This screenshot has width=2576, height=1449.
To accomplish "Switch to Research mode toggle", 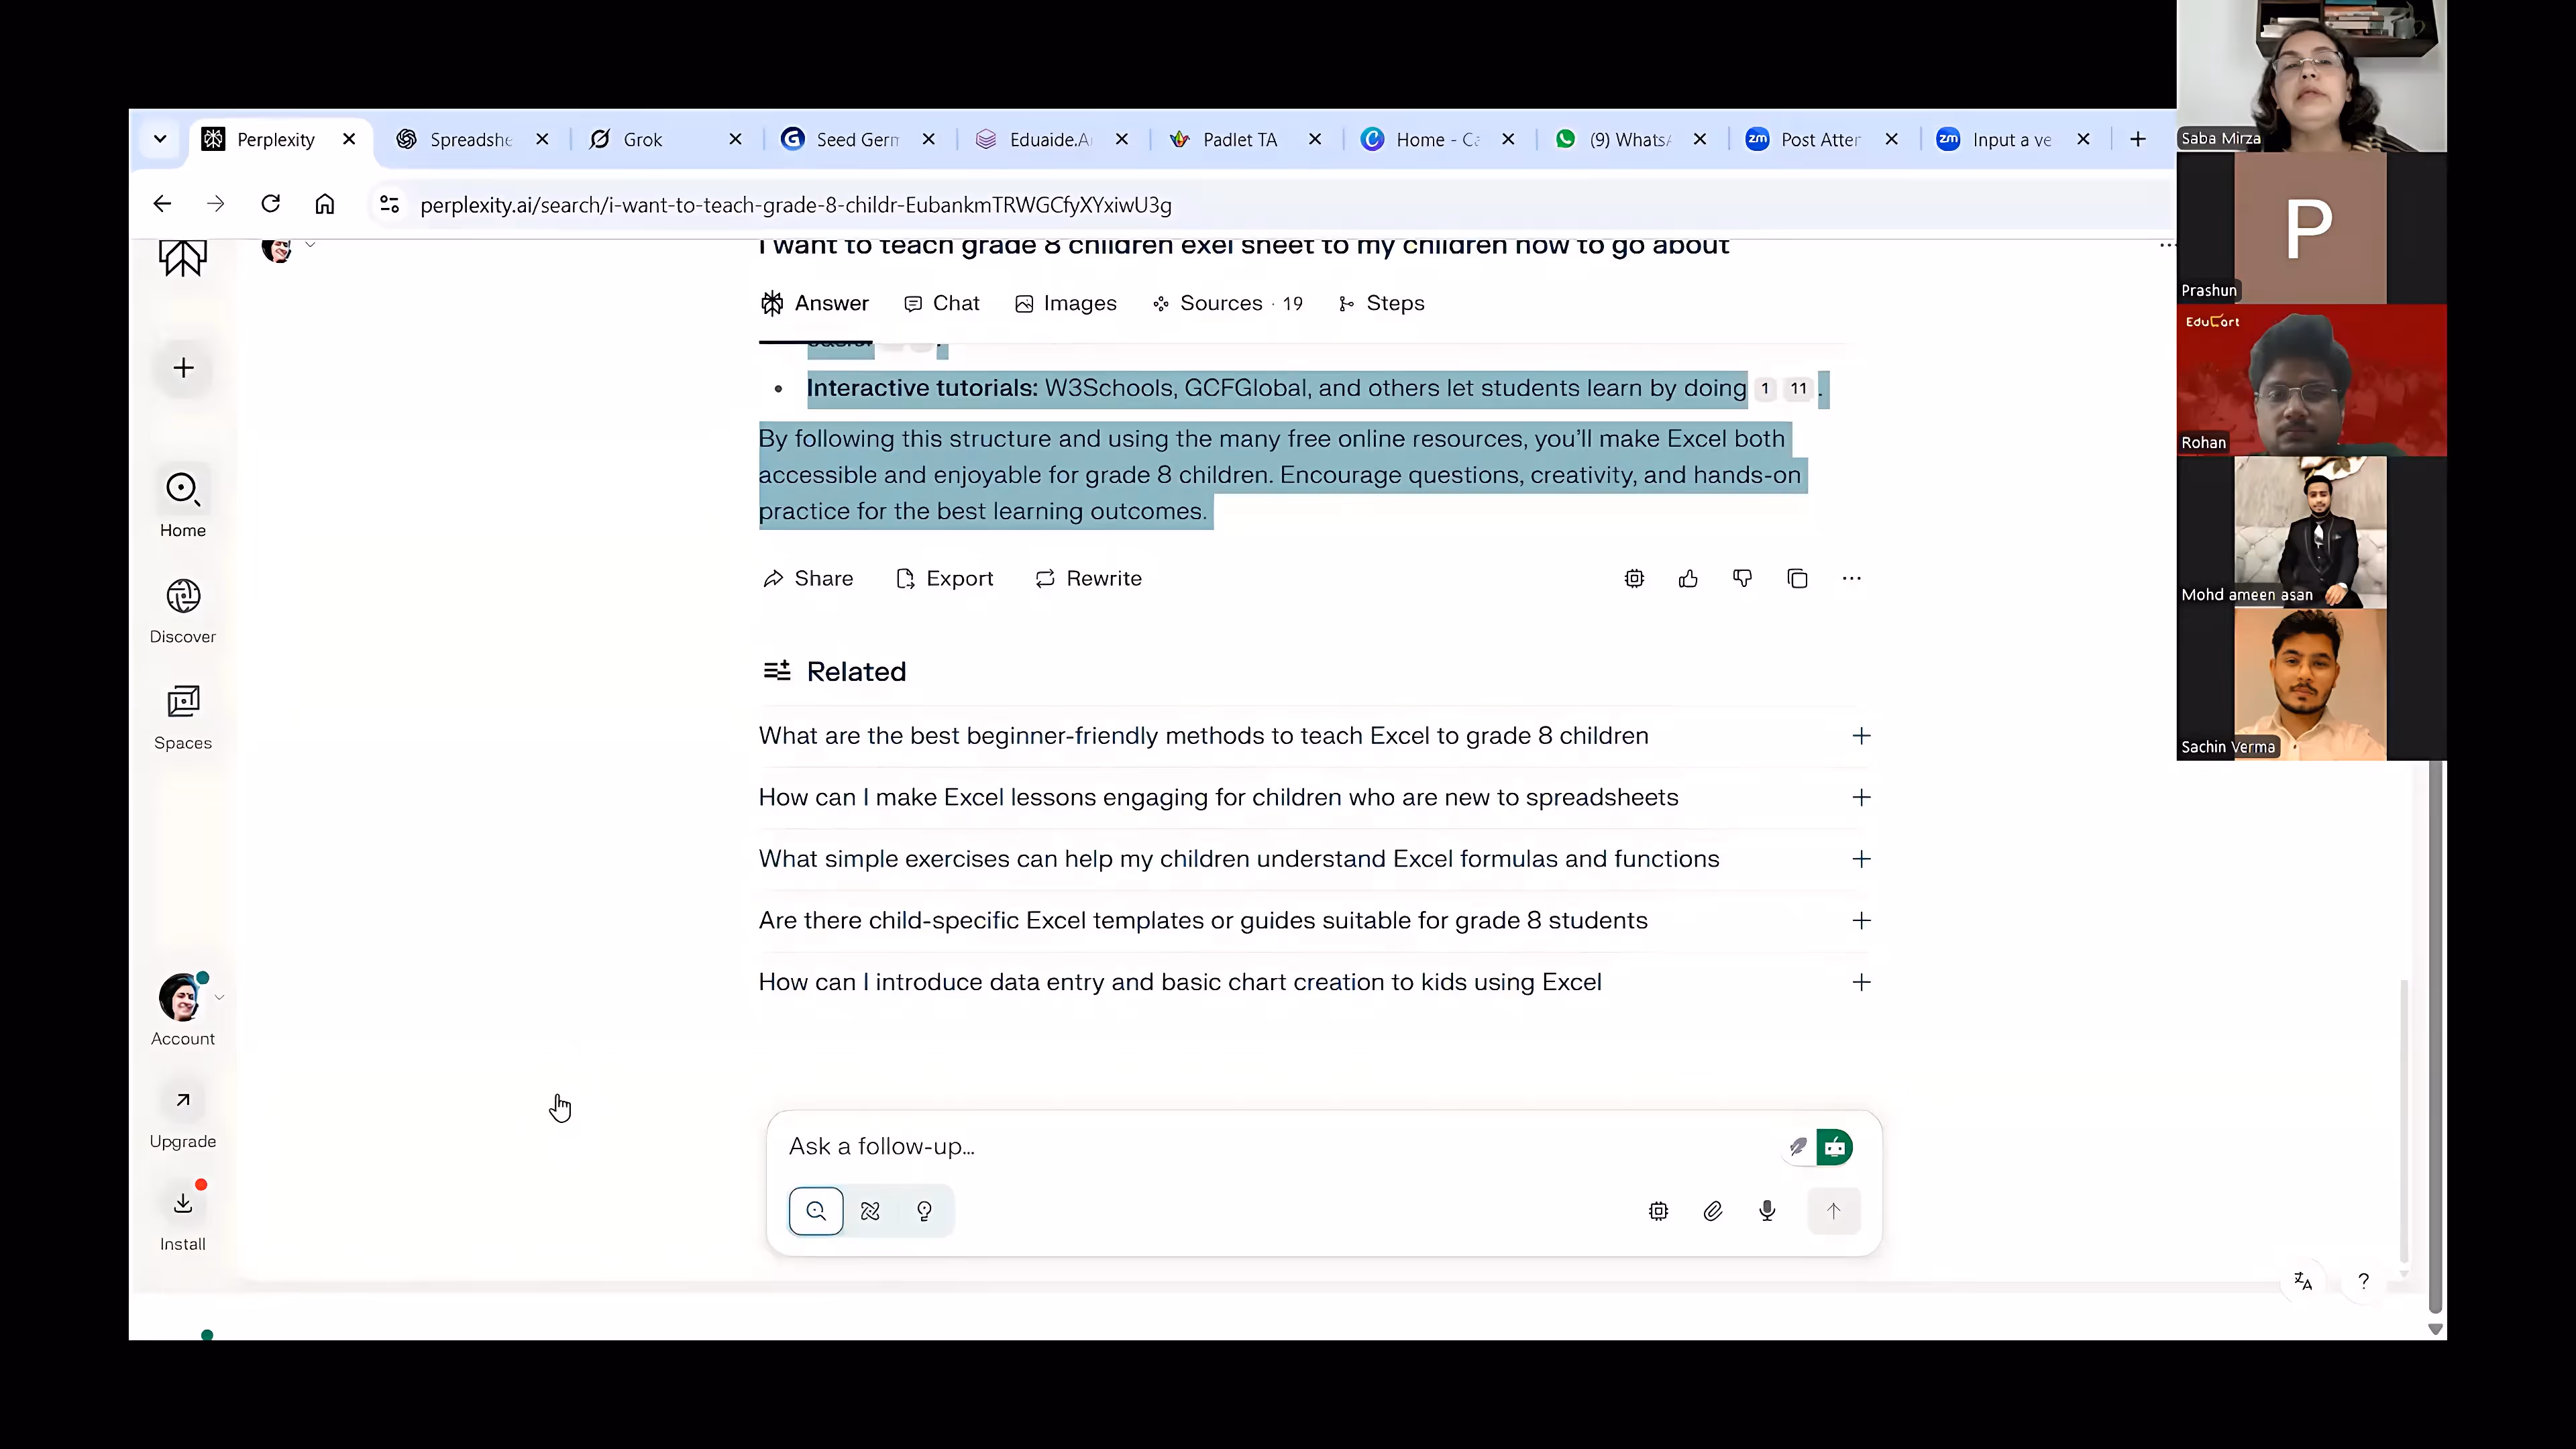I will coord(870,1211).
